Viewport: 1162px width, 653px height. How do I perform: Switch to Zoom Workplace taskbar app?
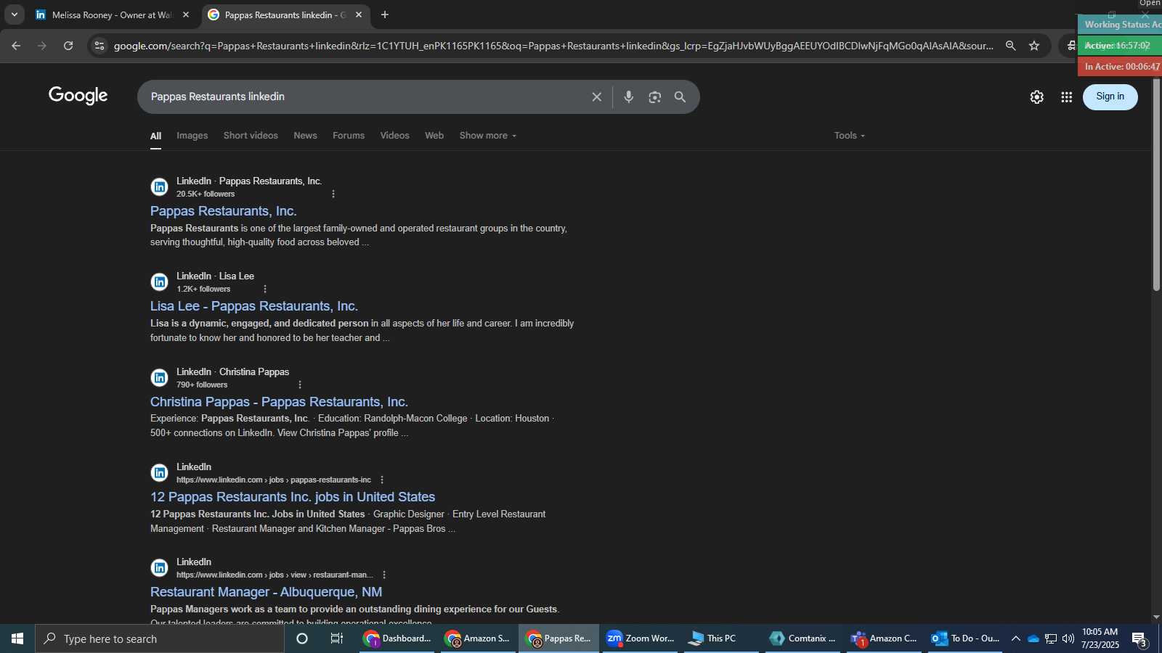[640, 638]
